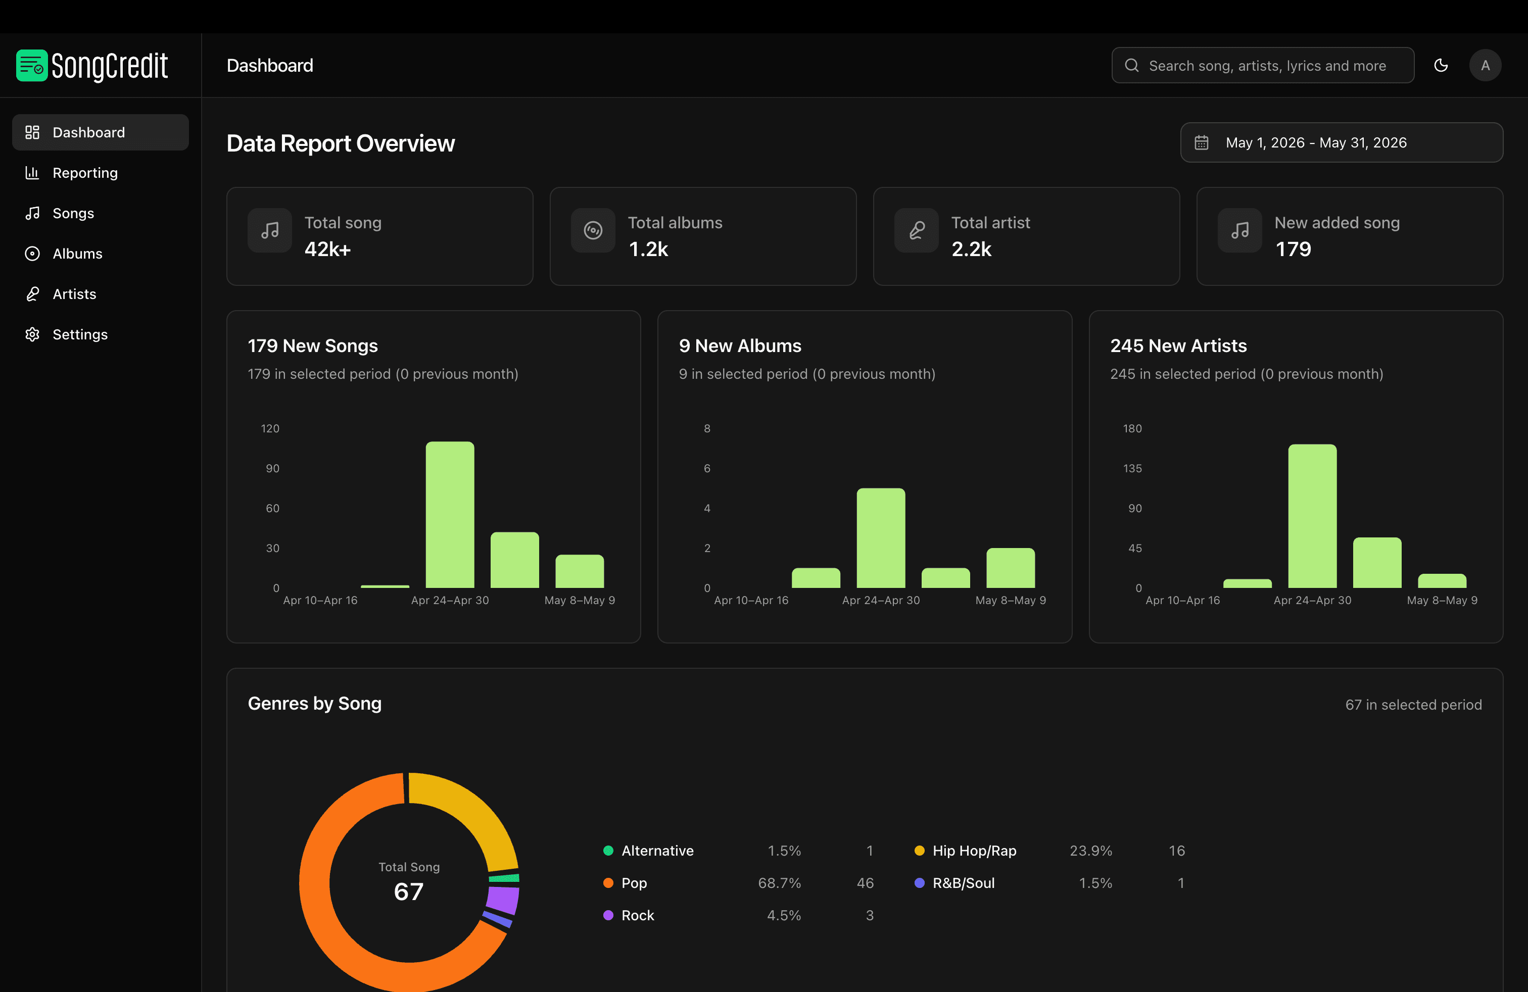Click the Hip Hop/Rap legend label
1528x992 pixels.
974,850
